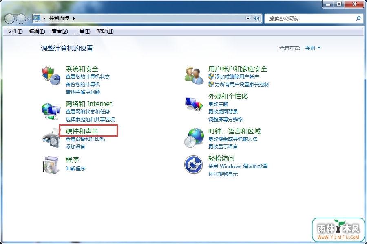This screenshot has width=367, height=244.
Task: Open the 用户帐户和家庭安全 people icon
Action: (194, 75)
